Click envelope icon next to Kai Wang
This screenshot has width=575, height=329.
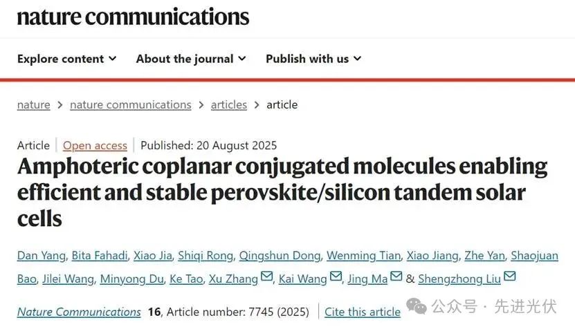[x=336, y=278]
